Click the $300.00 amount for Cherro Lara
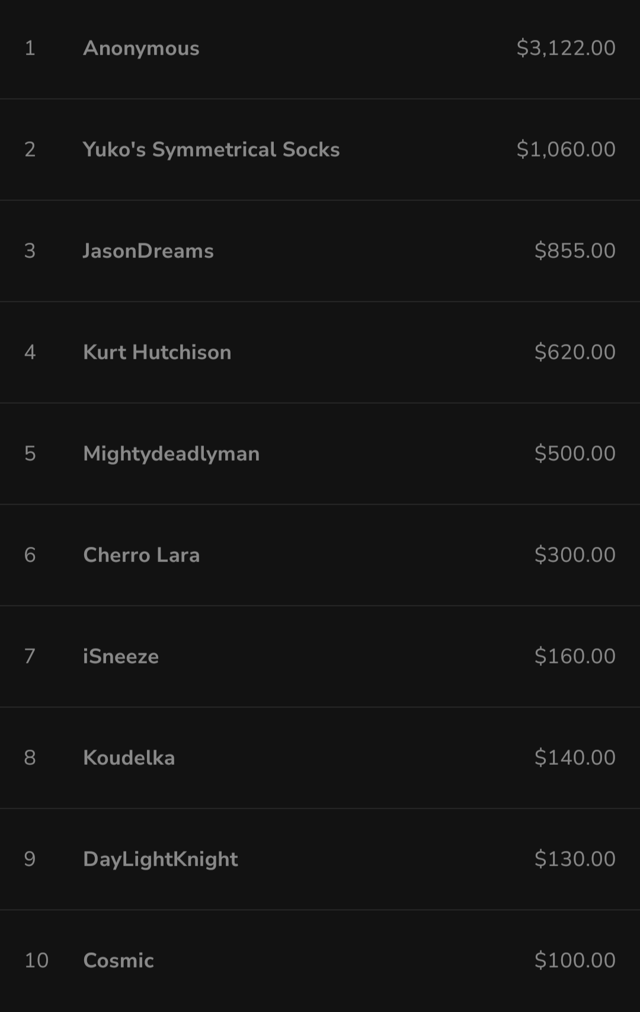The height and width of the screenshot is (1012, 640). pos(575,555)
